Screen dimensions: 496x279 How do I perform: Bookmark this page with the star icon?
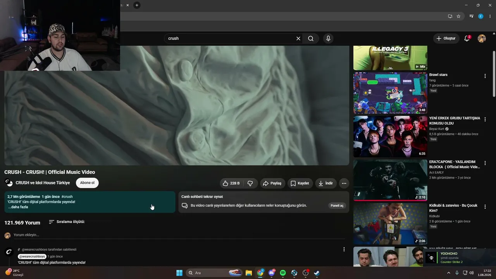coord(458,16)
